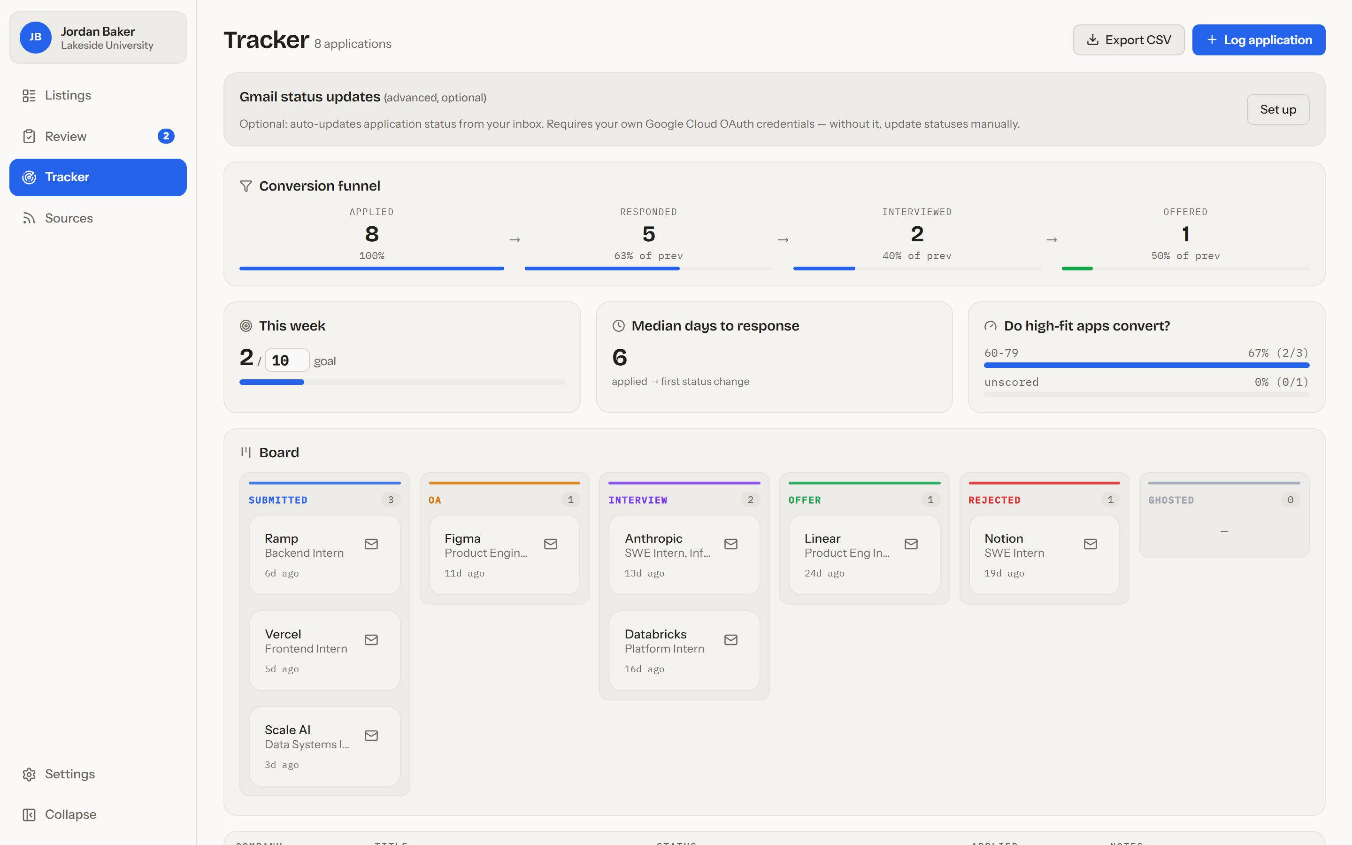
Task: Click the clock icon beside Median days
Action: tap(618, 326)
